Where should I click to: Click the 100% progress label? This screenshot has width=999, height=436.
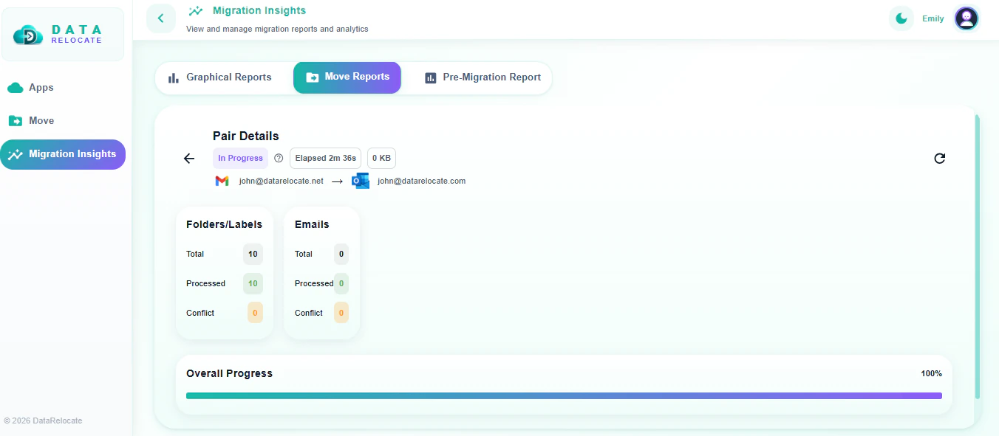pyautogui.click(x=931, y=374)
